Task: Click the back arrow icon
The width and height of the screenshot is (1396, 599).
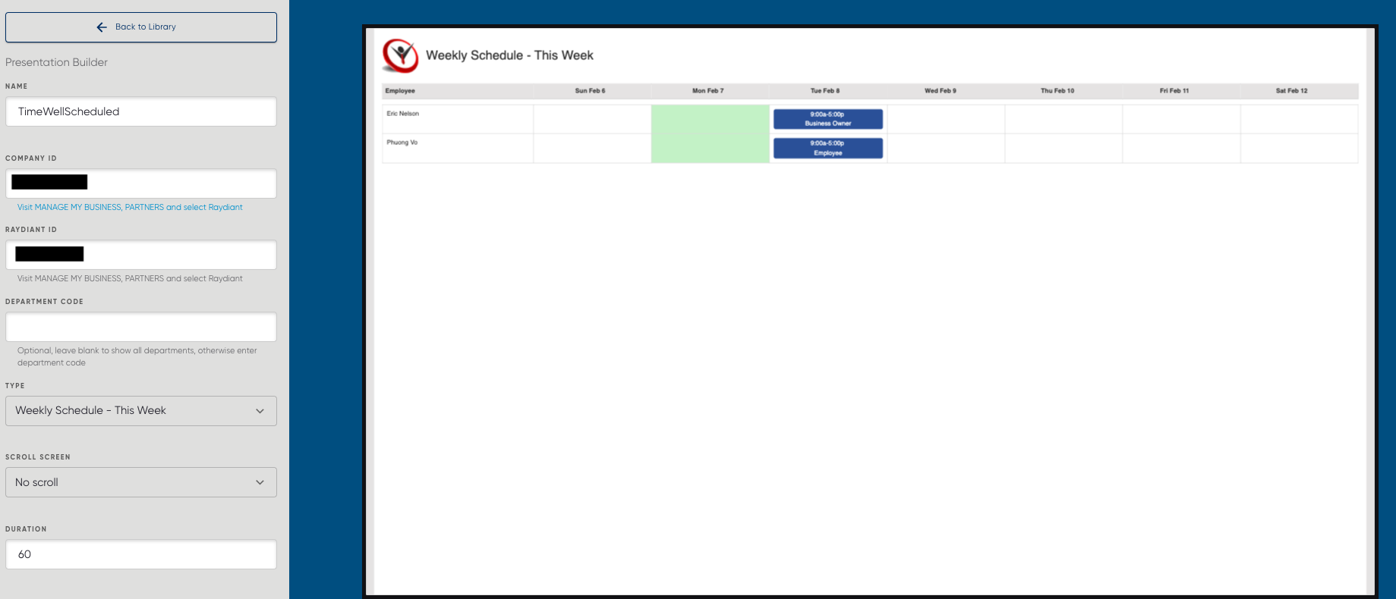Action: tap(102, 27)
